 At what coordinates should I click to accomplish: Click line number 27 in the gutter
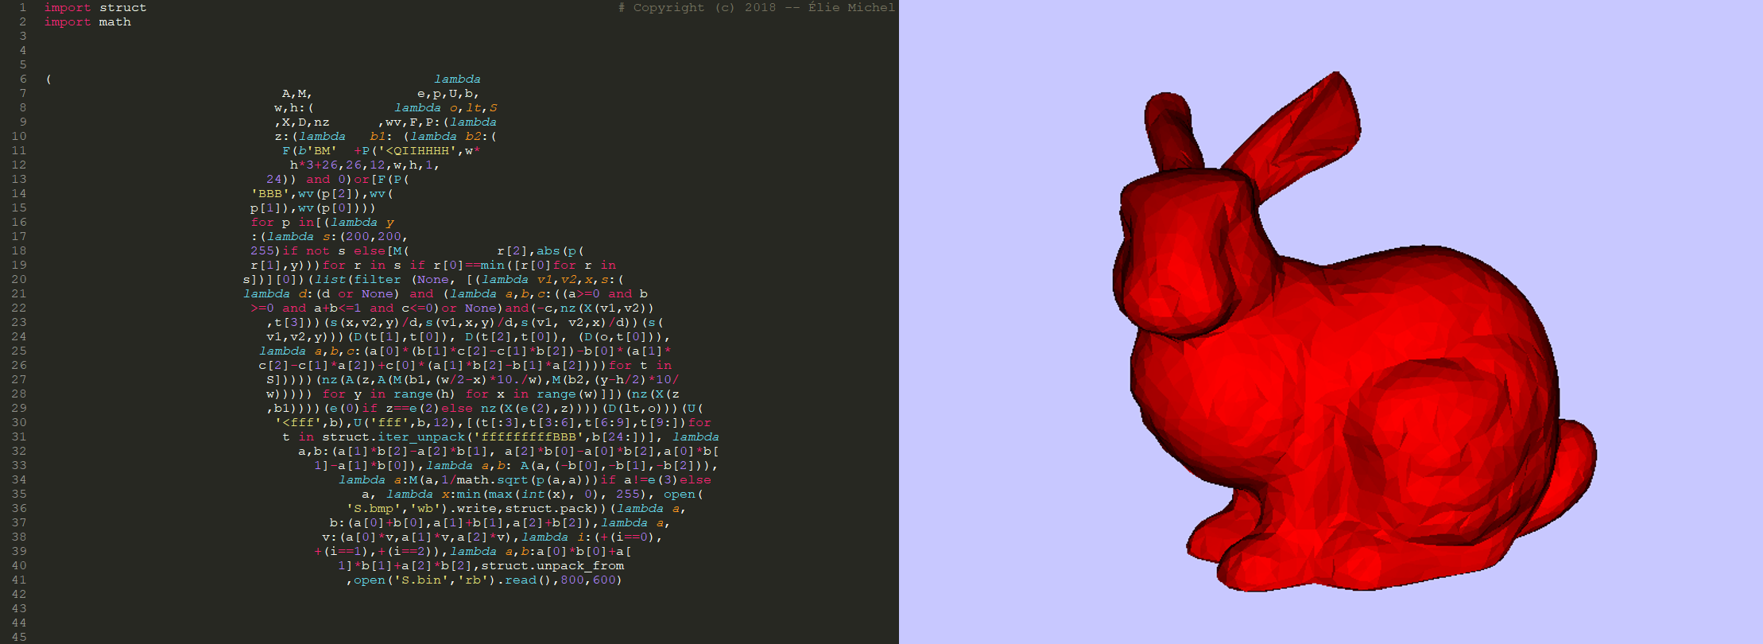(19, 380)
